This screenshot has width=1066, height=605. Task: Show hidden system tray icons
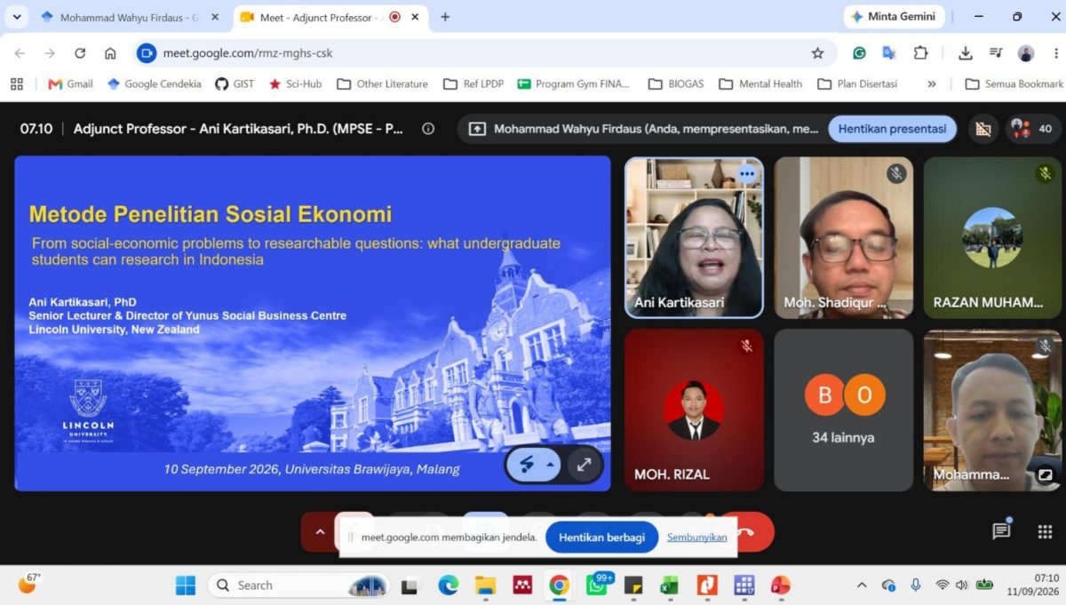[861, 585]
